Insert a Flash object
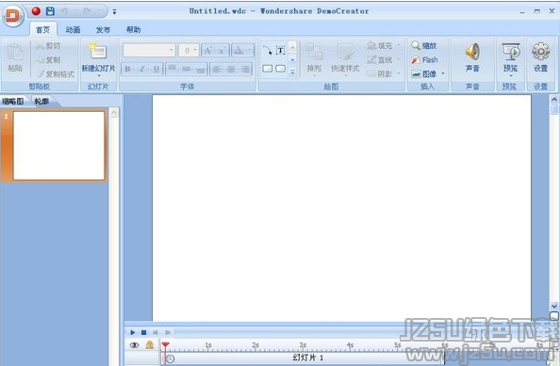 [x=424, y=60]
